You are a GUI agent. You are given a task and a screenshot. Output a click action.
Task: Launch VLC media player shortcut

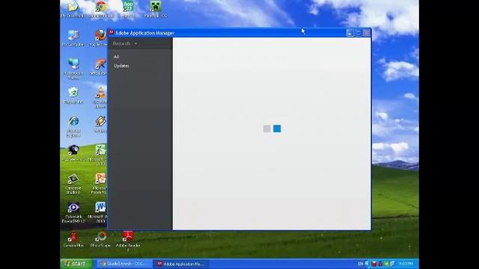(100, 97)
